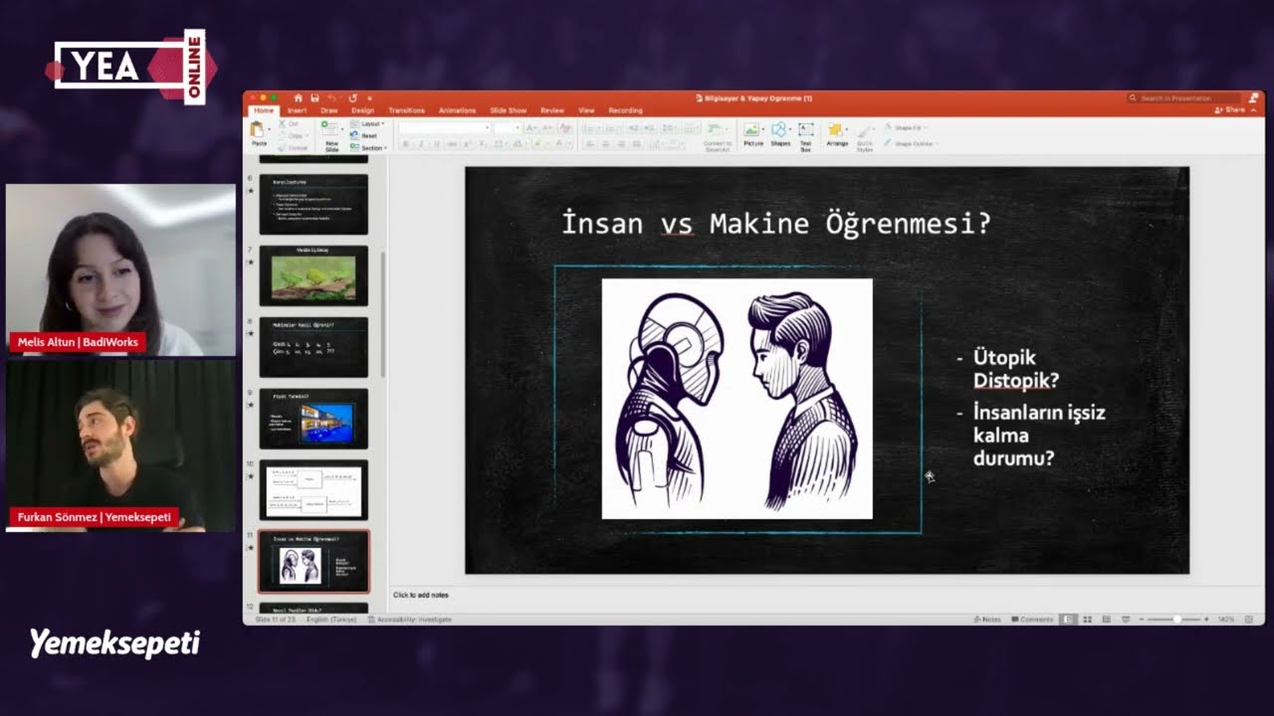Click the highlight color swatch button
This screenshot has height=716, width=1274.
537,143
